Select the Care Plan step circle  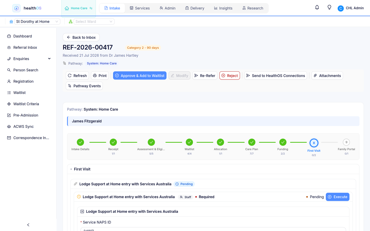click(252, 142)
